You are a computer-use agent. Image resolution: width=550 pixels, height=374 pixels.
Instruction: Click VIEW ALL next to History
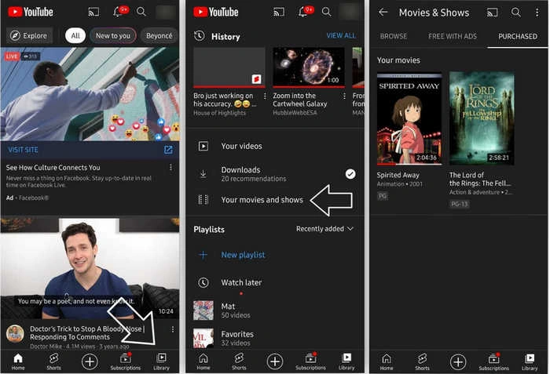[341, 35]
